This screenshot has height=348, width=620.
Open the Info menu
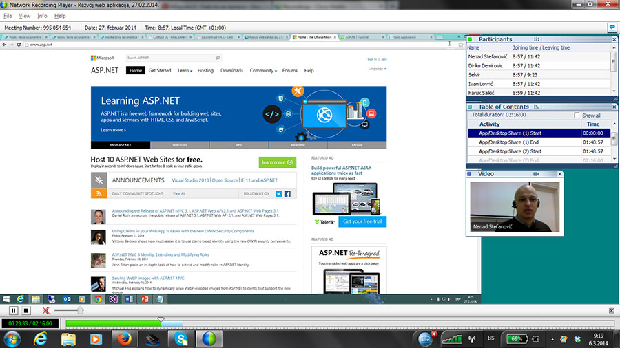[x=42, y=16]
